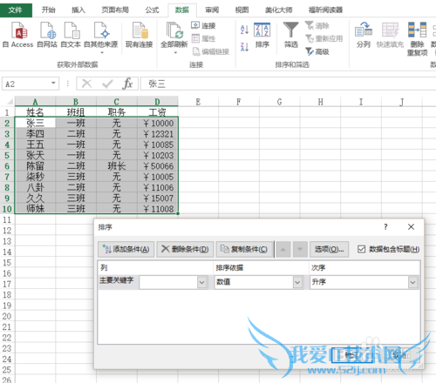Click 分列 text to columns icon
Viewport: 436px width, 383px height.
point(364,30)
